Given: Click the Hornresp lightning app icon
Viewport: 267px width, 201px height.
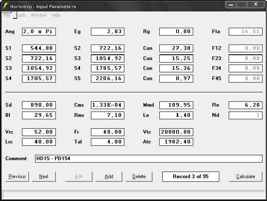Looking at the screenshot, I should (x=6, y=6).
